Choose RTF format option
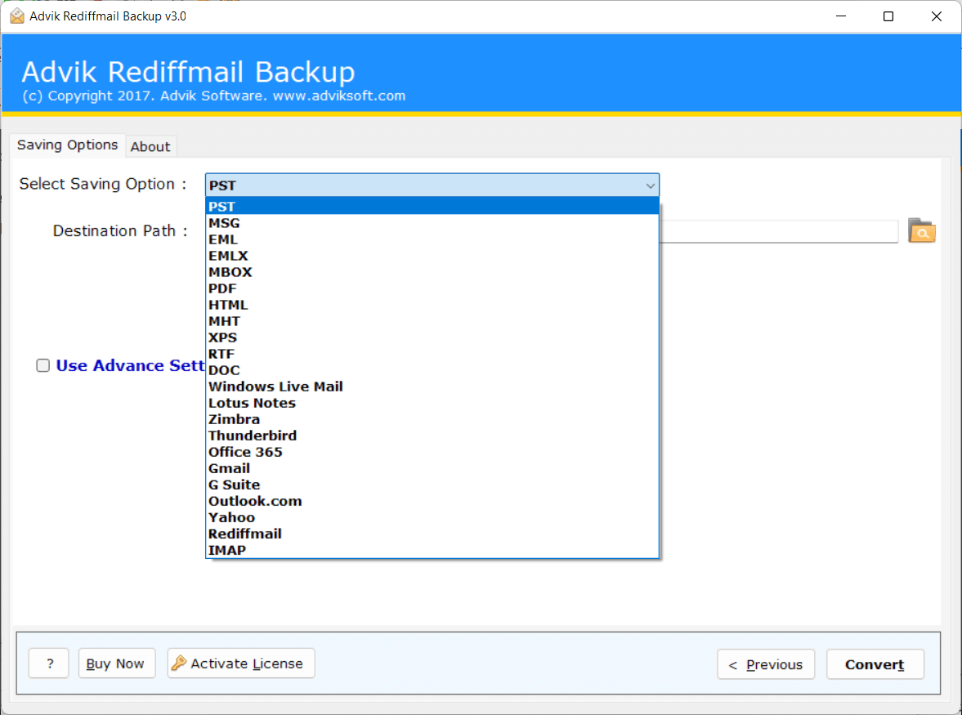The image size is (962, 715). pos(432,354)
